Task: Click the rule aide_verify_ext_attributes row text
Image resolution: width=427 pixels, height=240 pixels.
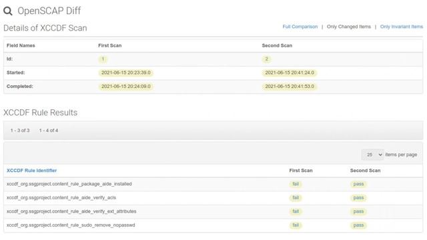Action: click(x=71, y=211)
